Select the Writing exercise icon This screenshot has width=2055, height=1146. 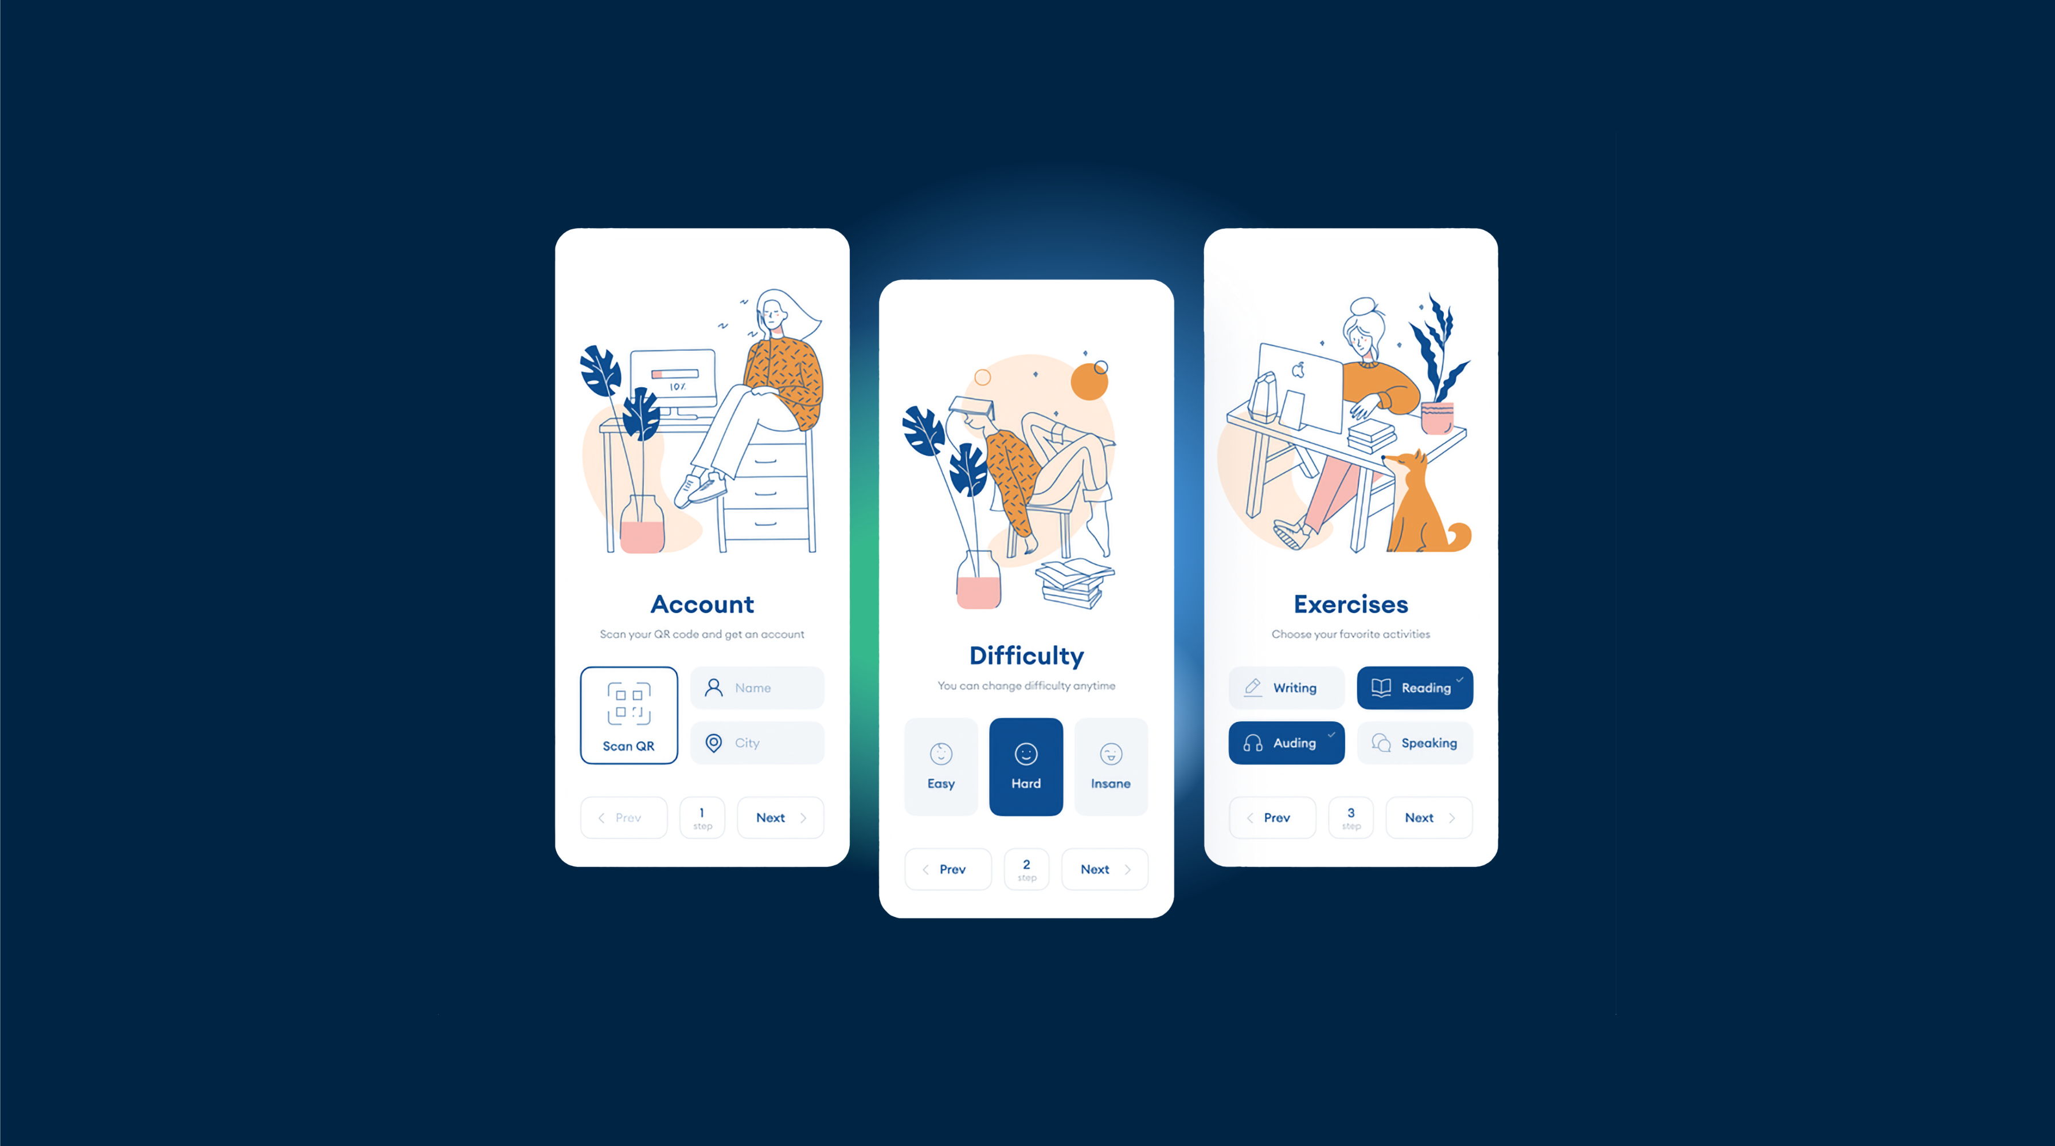tap(1252, 688)
